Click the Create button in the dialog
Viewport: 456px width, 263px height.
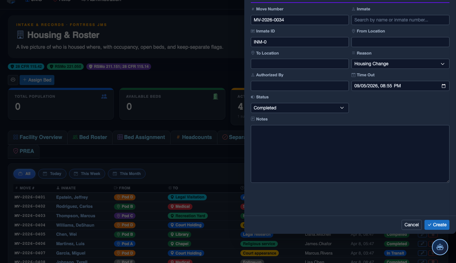coord(437,225)
